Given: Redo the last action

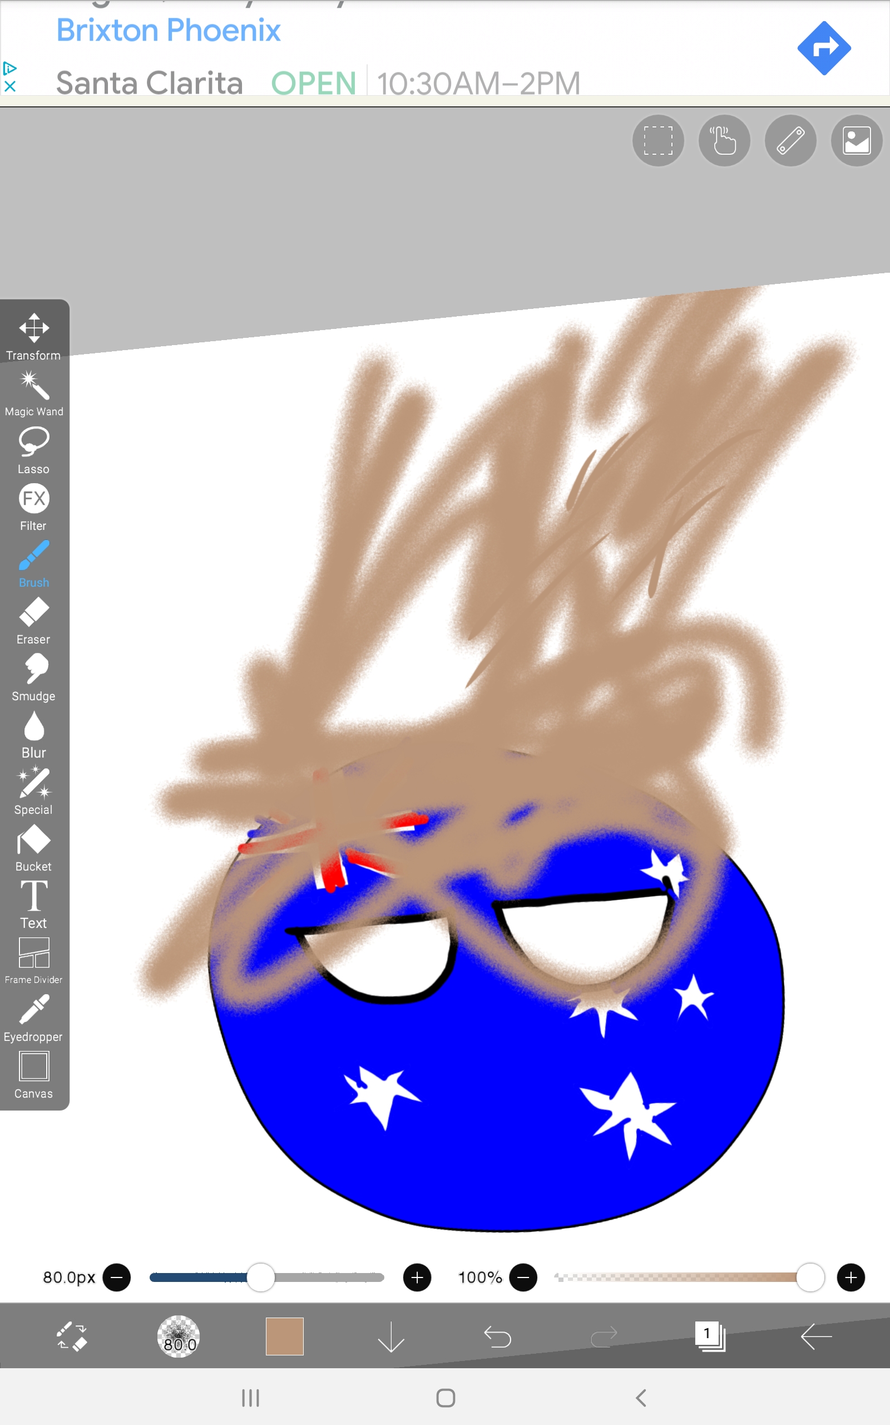Looking at the screenshot, I should [604, 1336].
